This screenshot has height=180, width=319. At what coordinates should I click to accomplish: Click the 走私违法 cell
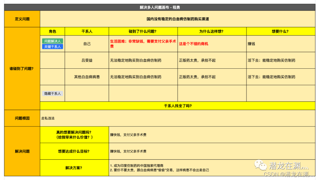click(x=178, y=118)
